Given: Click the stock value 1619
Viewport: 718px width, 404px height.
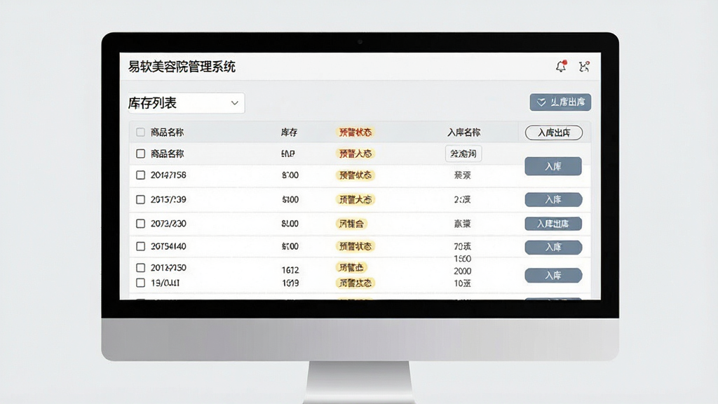Looking at the screenshot, I should point(290,283).
